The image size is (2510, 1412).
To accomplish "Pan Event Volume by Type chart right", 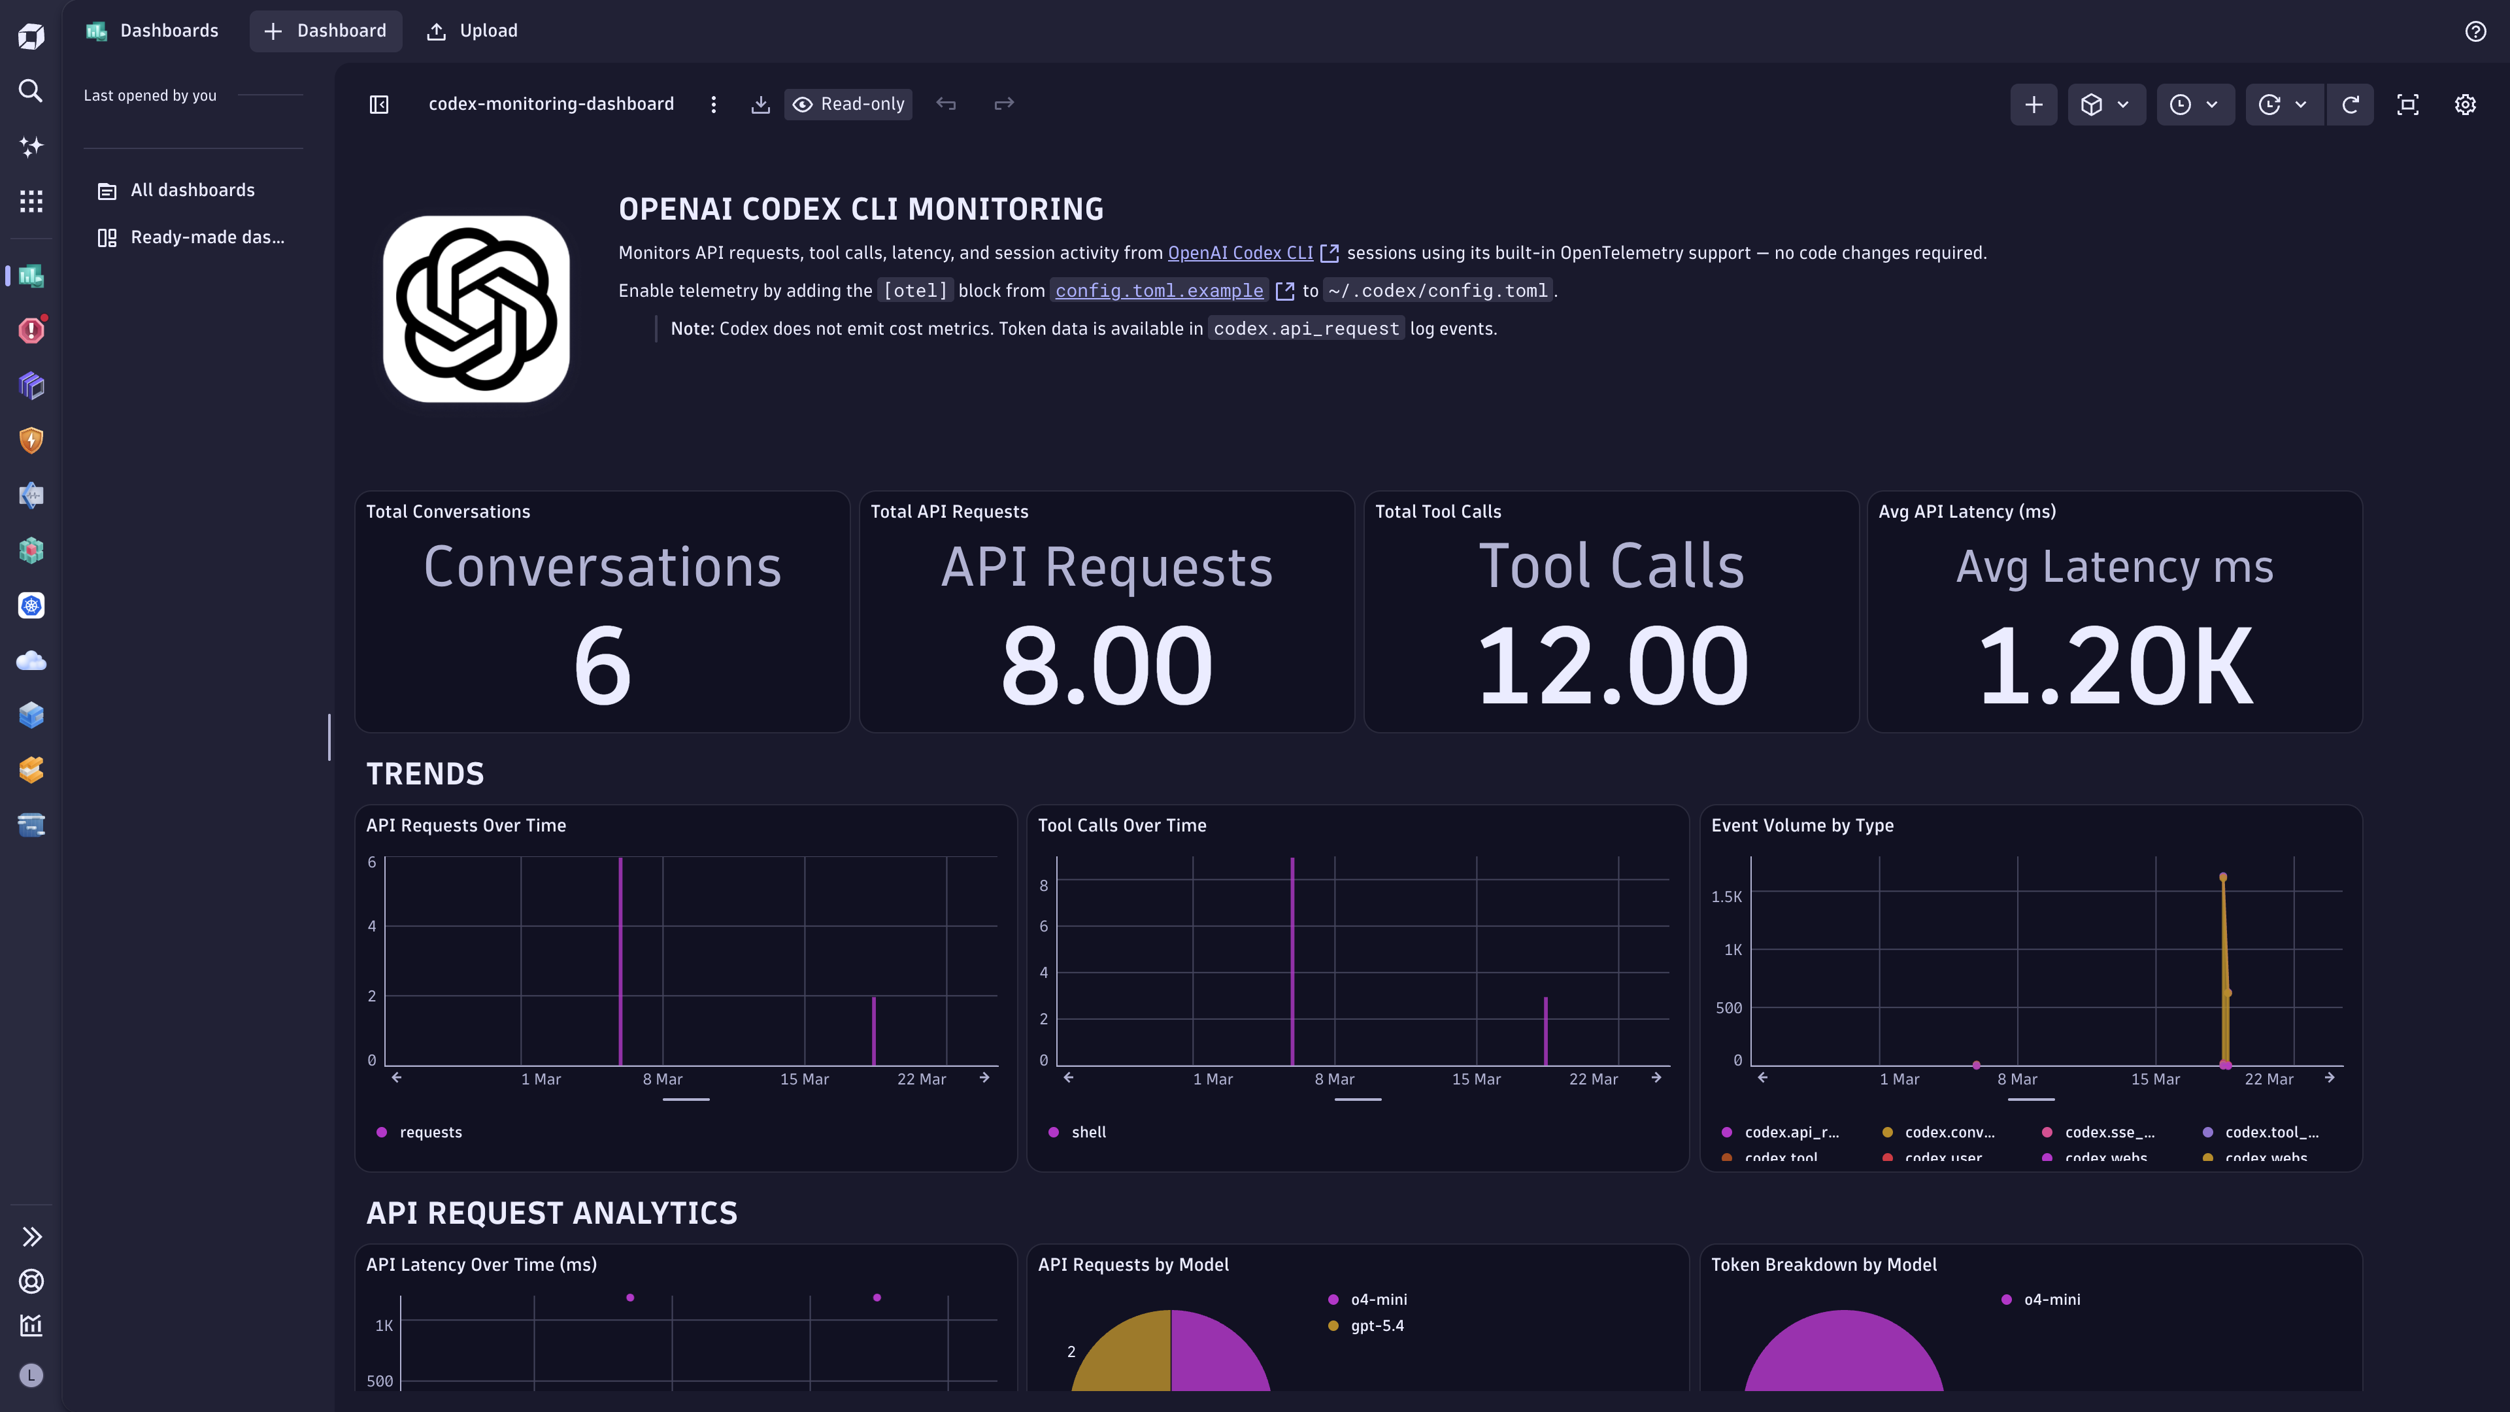I will click(x=2330, y=1078).
